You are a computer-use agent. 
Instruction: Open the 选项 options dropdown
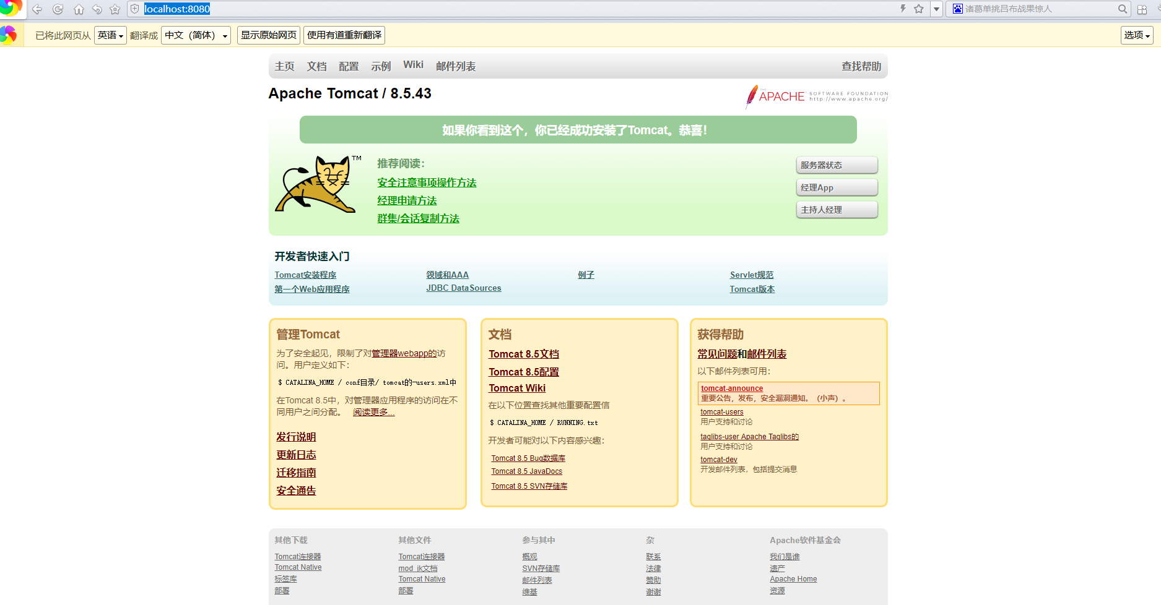[1137, 35]
